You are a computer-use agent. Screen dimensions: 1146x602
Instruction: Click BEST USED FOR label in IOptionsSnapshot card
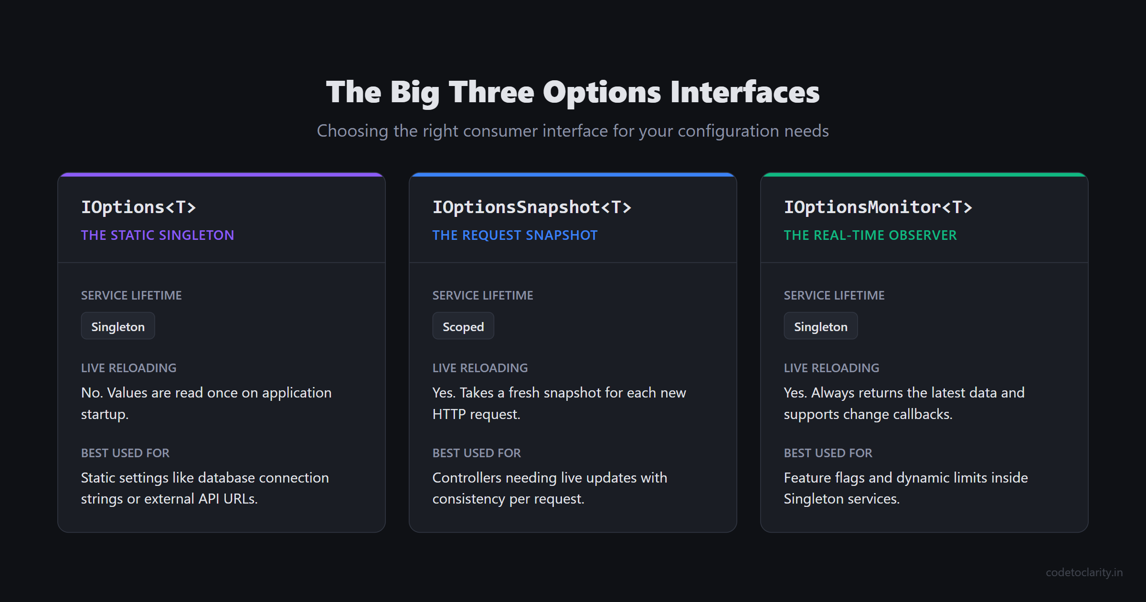[477, 453]
